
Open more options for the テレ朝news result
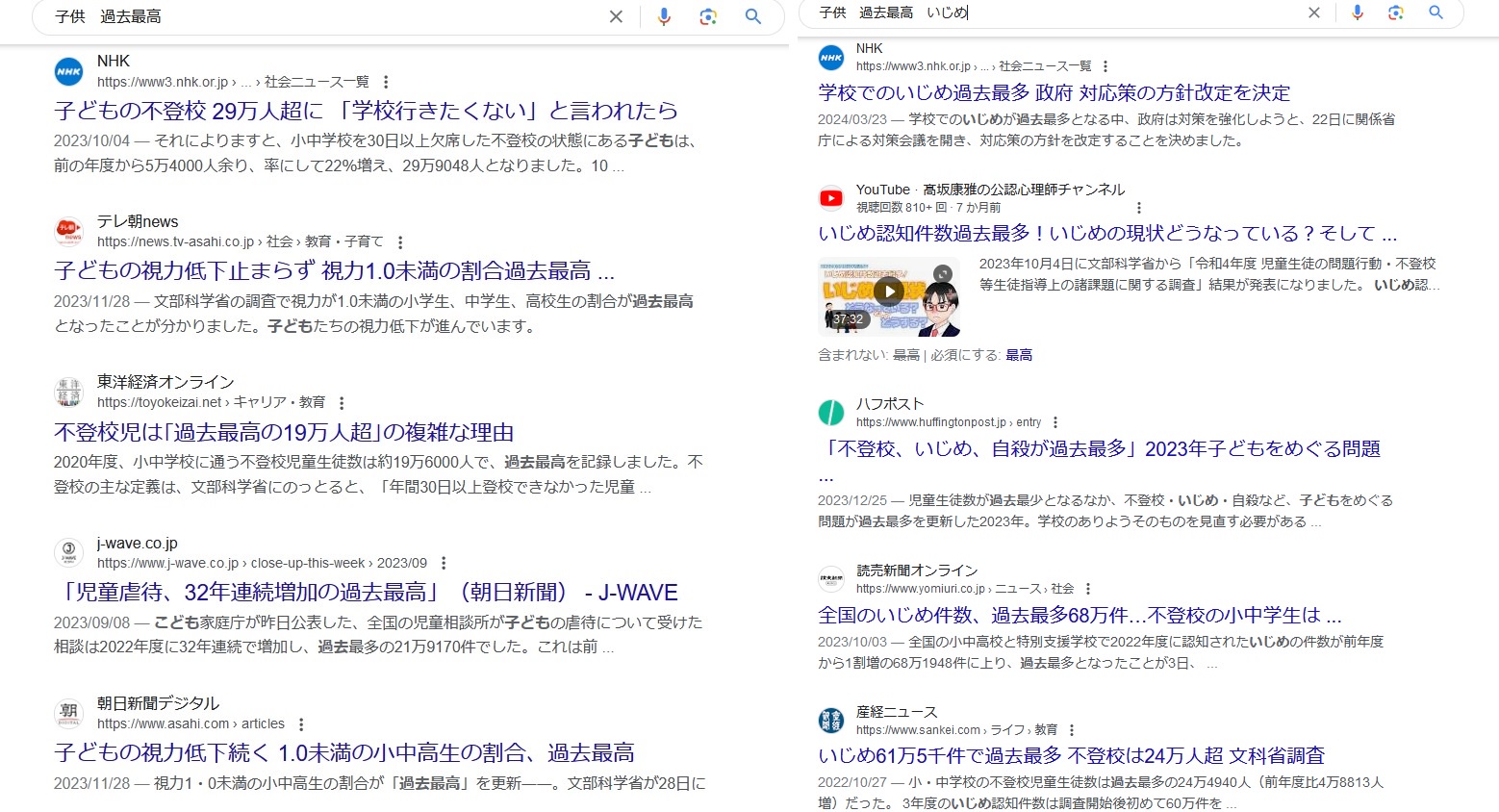point(400,242)
